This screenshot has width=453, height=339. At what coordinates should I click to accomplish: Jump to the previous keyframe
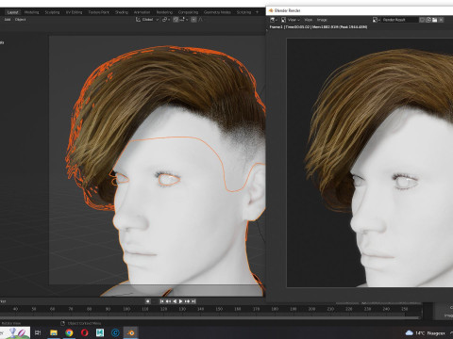[x=168, y=301]
